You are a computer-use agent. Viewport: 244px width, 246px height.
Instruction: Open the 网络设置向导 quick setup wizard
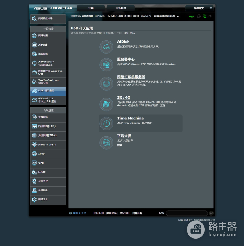tap(48, 19)
